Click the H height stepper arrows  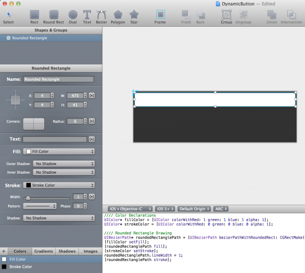tap(85, 105)
